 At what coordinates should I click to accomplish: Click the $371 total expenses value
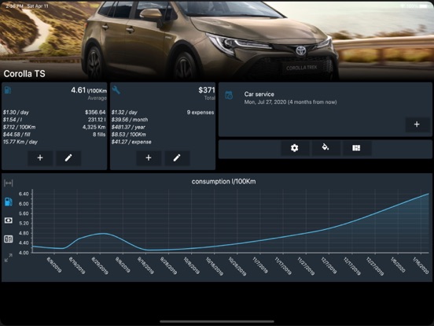point(207,90)
